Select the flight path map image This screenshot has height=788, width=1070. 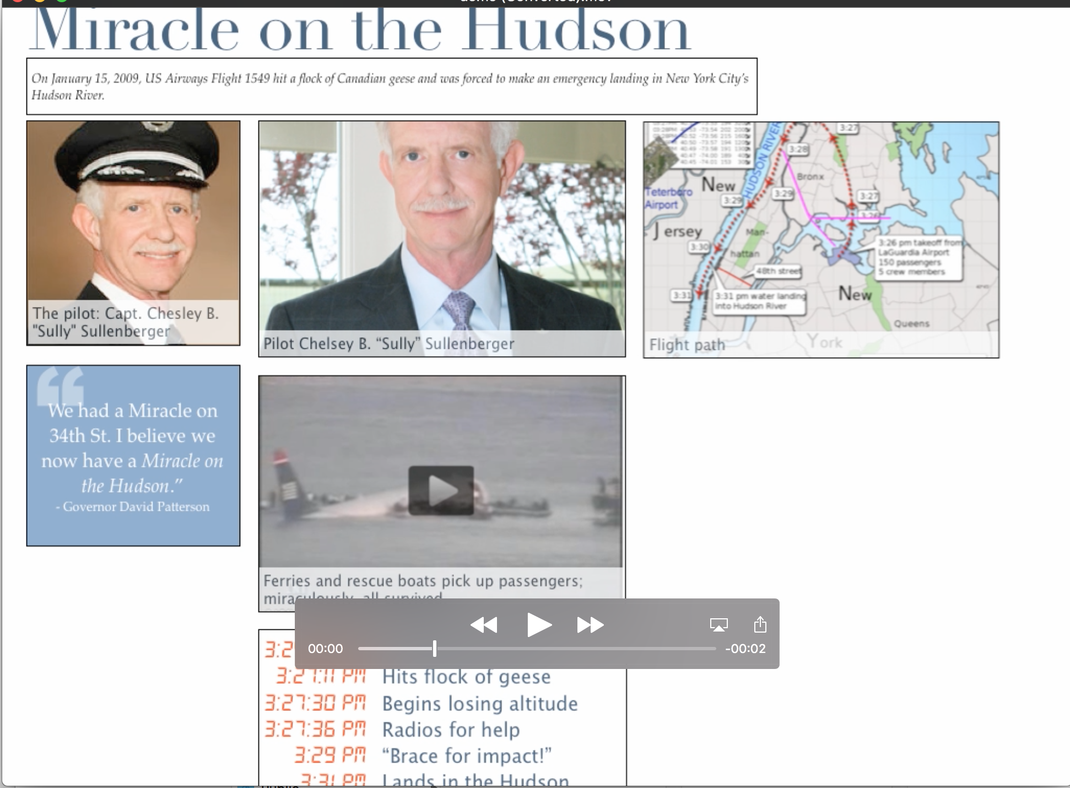click(821, 240)
